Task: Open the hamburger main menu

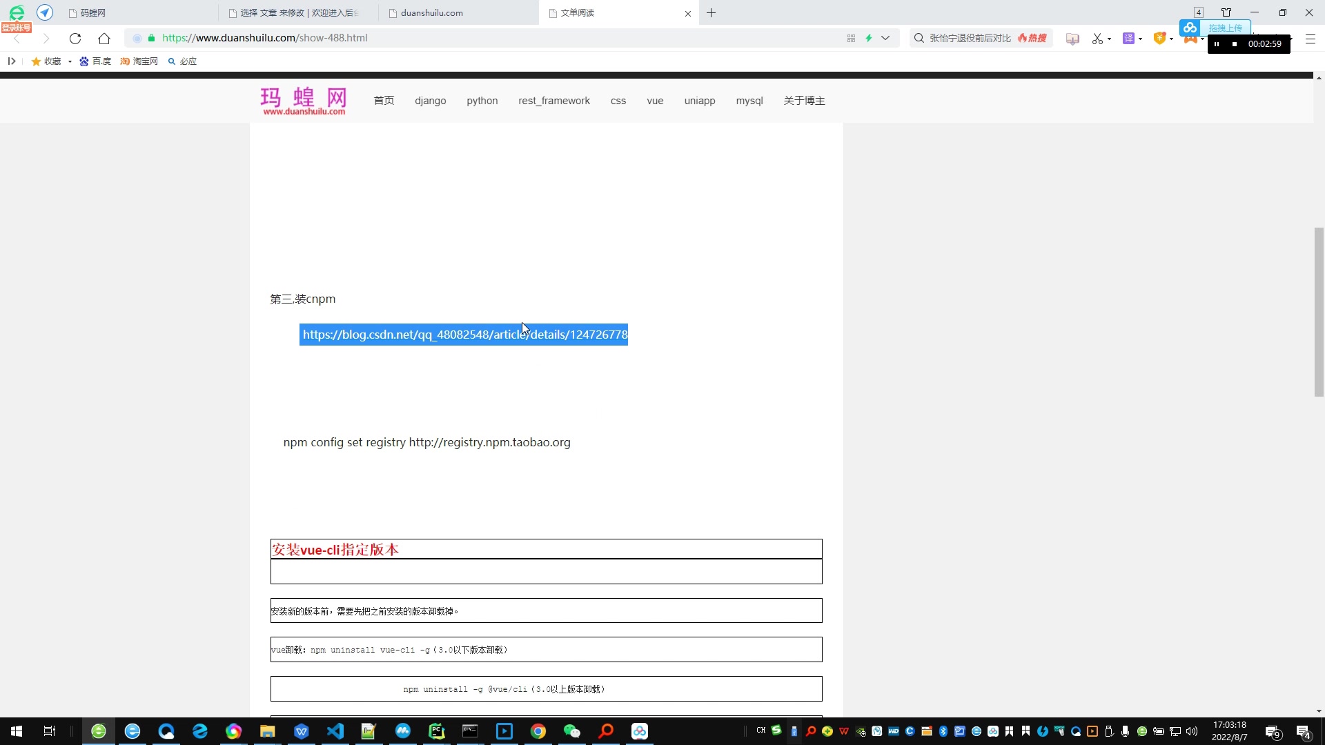Action: point(1311,39)
